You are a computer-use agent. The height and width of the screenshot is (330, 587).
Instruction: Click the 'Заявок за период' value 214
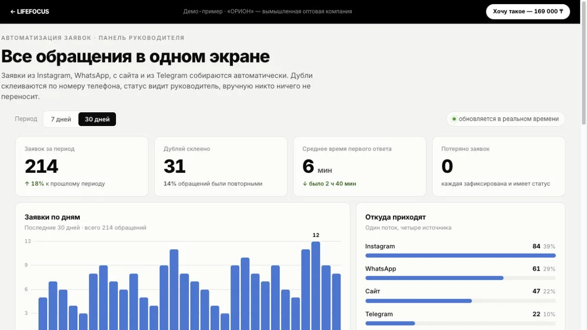click(41, 166)
